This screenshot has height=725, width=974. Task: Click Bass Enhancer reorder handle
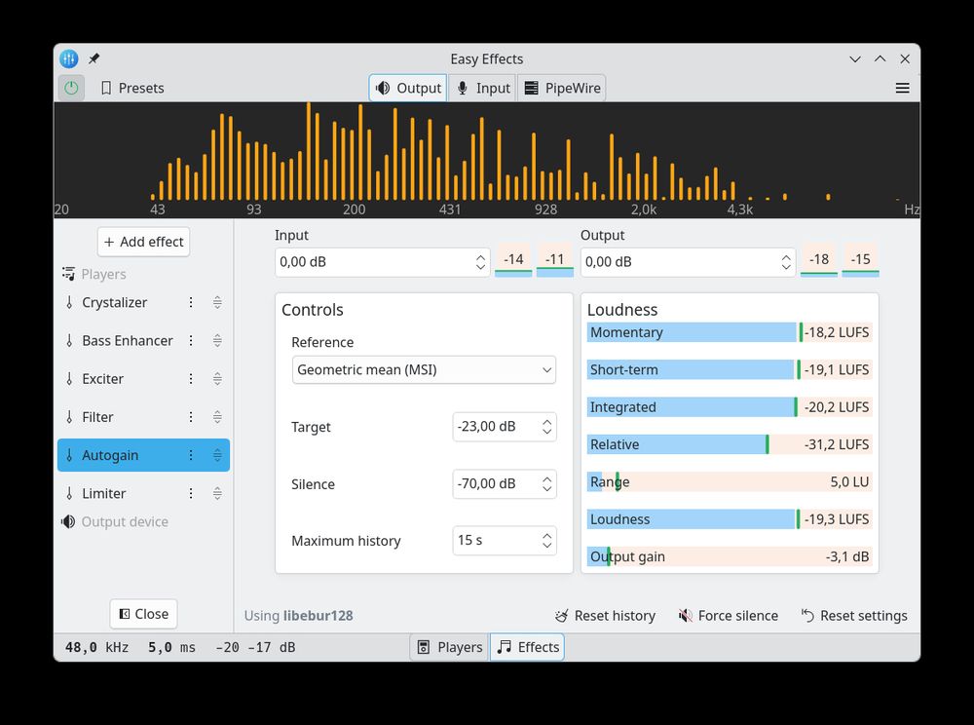pos(217,340)
